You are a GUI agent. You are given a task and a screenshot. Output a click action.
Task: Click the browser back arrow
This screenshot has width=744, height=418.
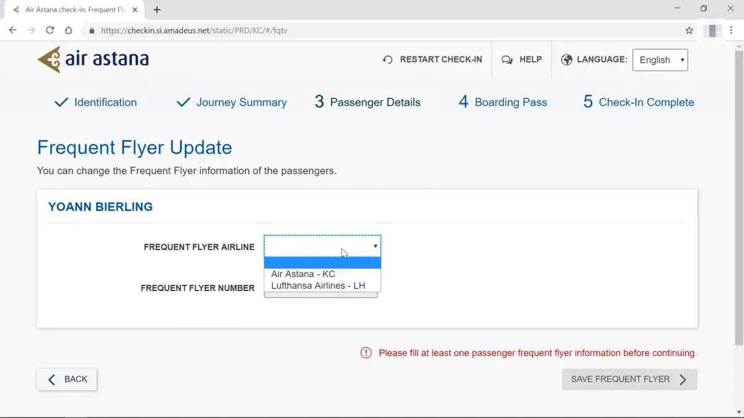(x=13, y=30)
